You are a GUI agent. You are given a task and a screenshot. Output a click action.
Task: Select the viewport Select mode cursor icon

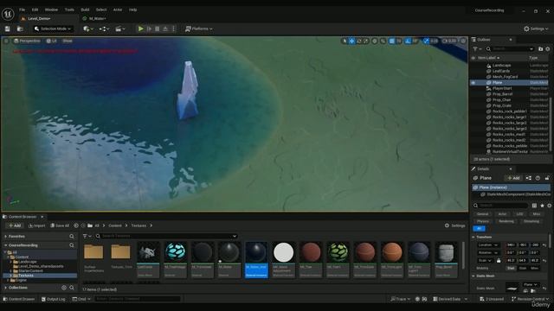pyautogui.click(x=345, y=41)
